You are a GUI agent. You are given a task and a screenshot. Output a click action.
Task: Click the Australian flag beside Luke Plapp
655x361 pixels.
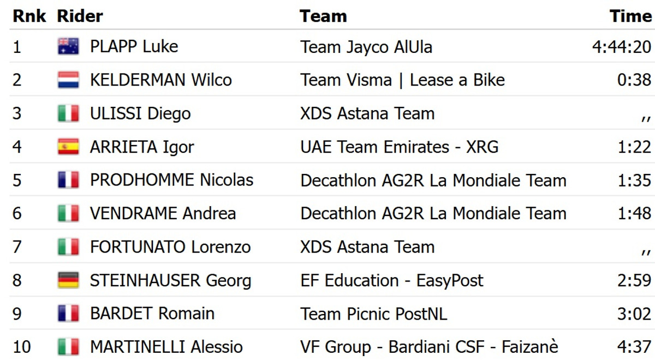pyautogui.click(x=68, y=47)
